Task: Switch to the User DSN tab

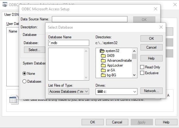Action: 11,15
